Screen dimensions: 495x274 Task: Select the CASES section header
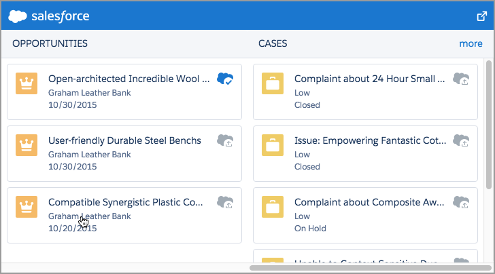point(273,43)
